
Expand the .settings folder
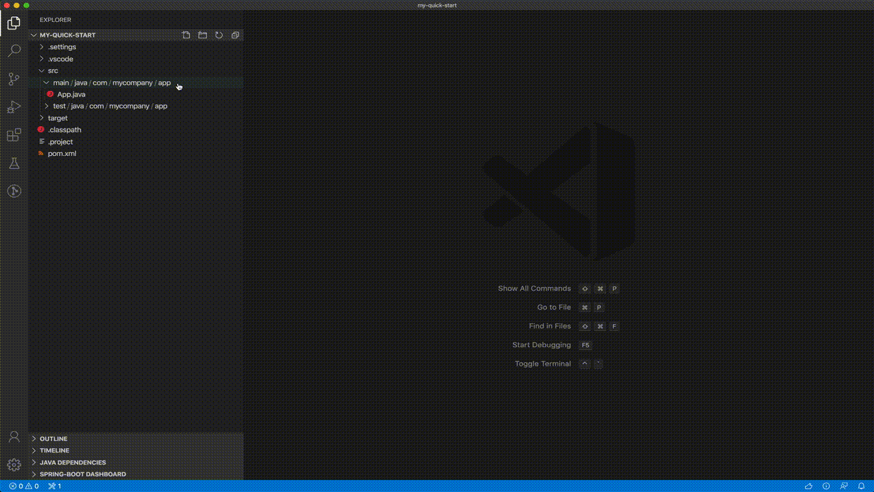42,47
